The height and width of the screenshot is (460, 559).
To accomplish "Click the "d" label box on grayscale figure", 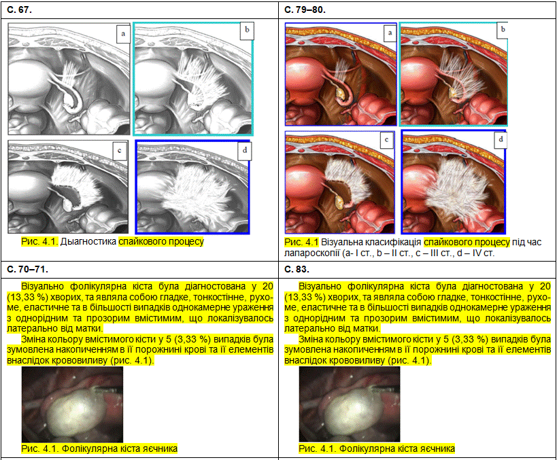I will click(245, 151).
